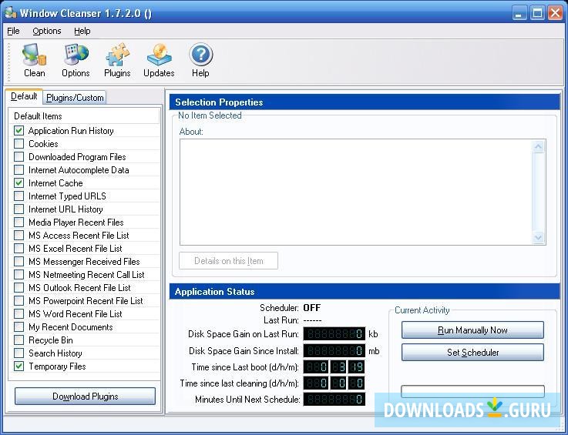The height and width of the screenshot is (435, 568).
Task: Uncheck Internet Cache
Action: [18, 182]
